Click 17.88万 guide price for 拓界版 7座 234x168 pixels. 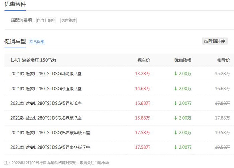[222, 118]
